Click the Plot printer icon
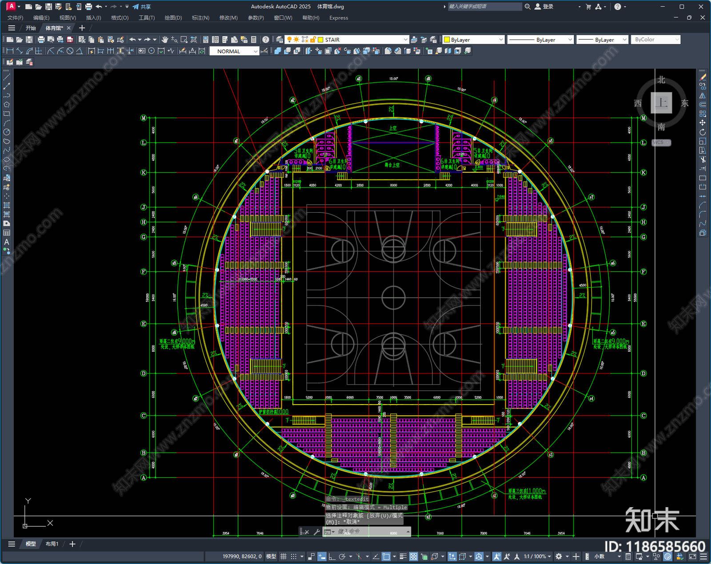Viewport: 711px width, 564px height. click(41, 40)
